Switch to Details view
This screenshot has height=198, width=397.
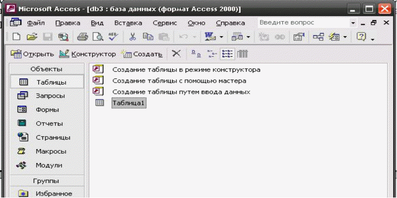242,54
